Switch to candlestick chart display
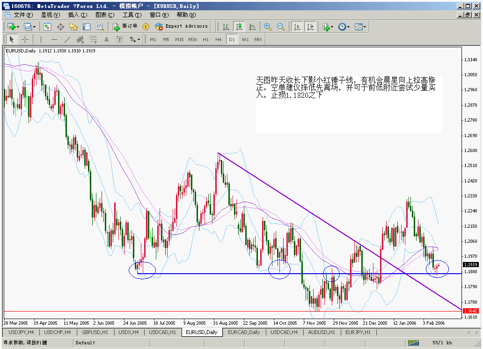Viewport: 483px width, 349px height. click(239, 27)
